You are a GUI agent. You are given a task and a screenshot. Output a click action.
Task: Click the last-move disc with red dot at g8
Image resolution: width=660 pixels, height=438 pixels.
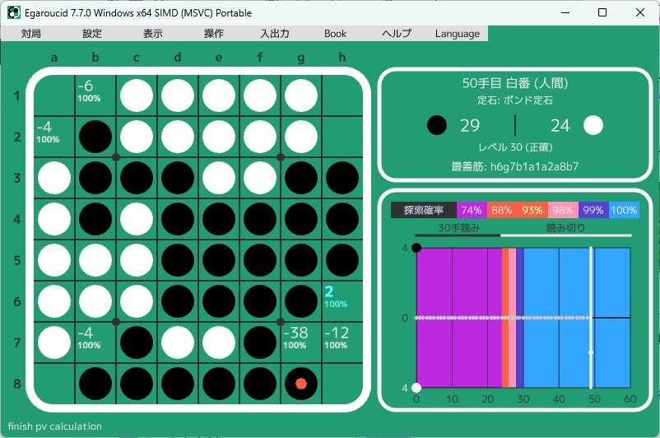(301, 384)
